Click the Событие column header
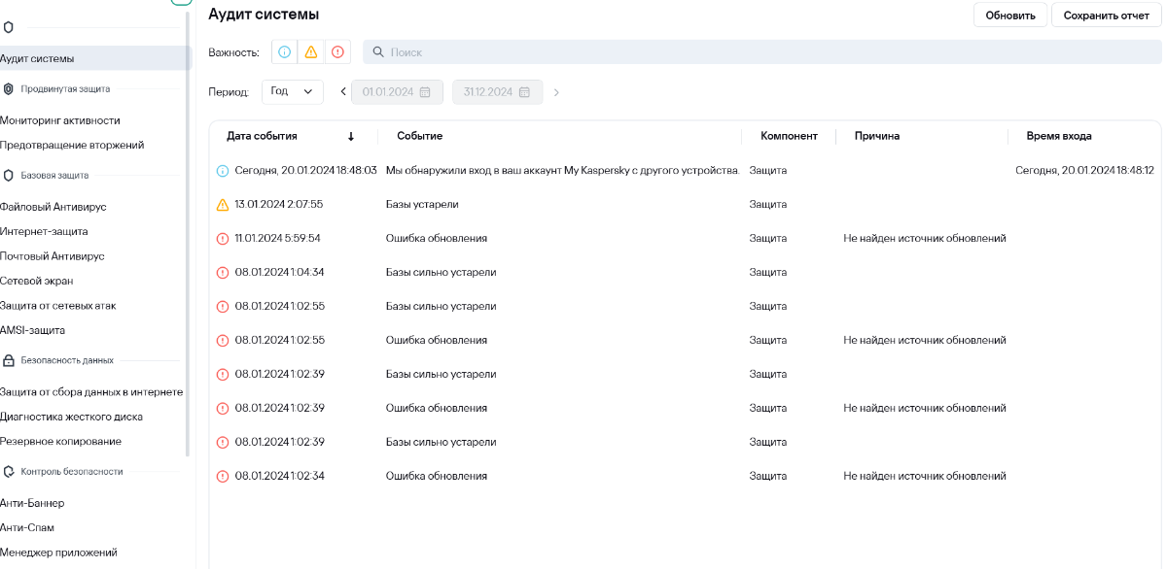The width and height of the screenshot is (1167, 569). (x=414, y=136)
